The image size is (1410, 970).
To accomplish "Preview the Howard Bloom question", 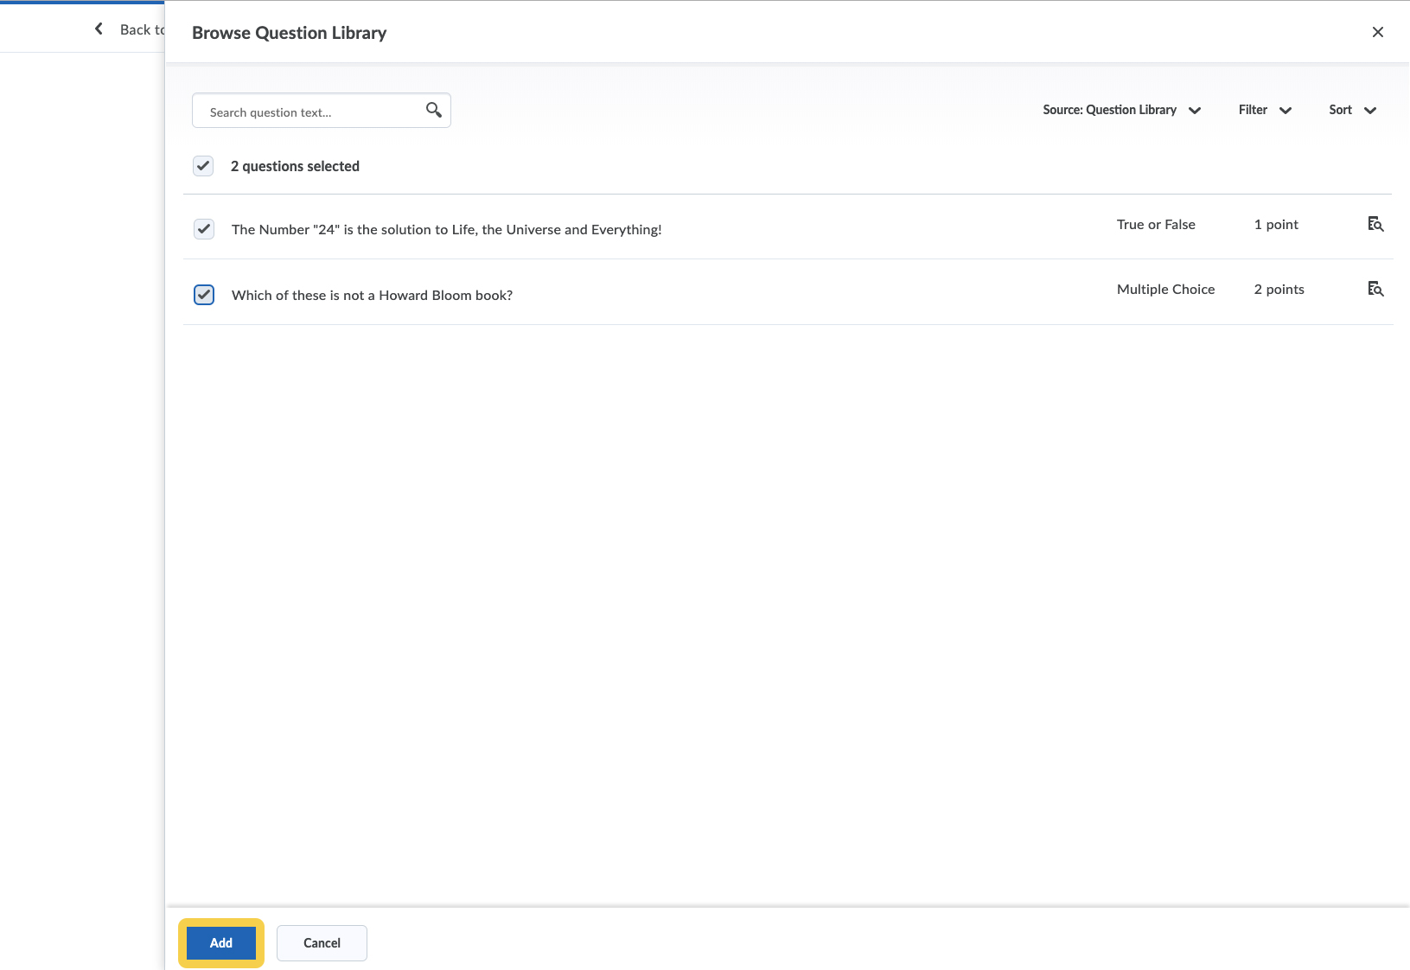I will pyautogui.click(x=1375, y=290).
